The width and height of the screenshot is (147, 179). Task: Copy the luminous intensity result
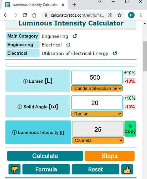[130, 129]
